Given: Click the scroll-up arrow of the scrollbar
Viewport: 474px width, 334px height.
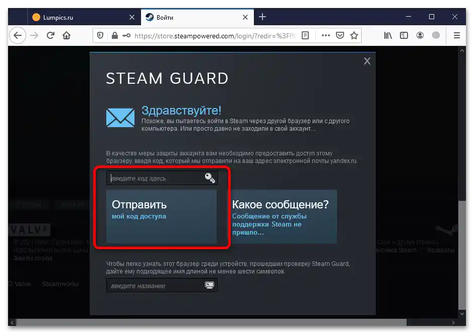Looking at the screenshot, I should pos(462,50).
